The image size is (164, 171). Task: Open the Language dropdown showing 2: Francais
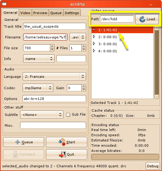coord(54,77)
